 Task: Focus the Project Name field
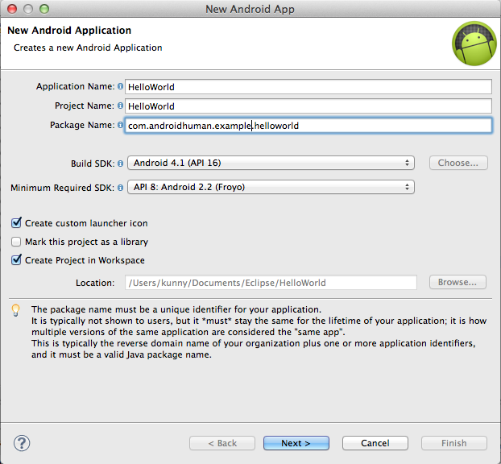308,106
